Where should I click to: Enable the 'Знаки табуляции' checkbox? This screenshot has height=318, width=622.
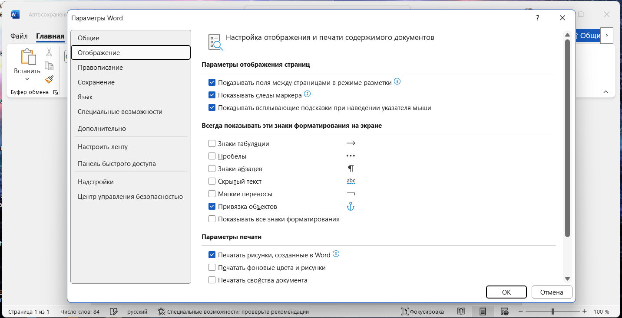[212, 143]
